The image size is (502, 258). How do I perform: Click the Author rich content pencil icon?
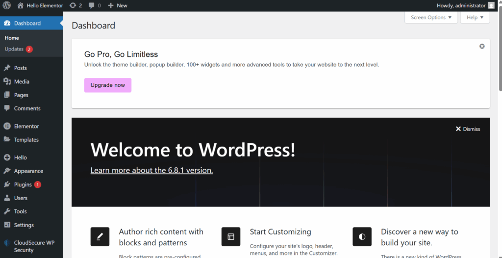(x=100, y=236)
